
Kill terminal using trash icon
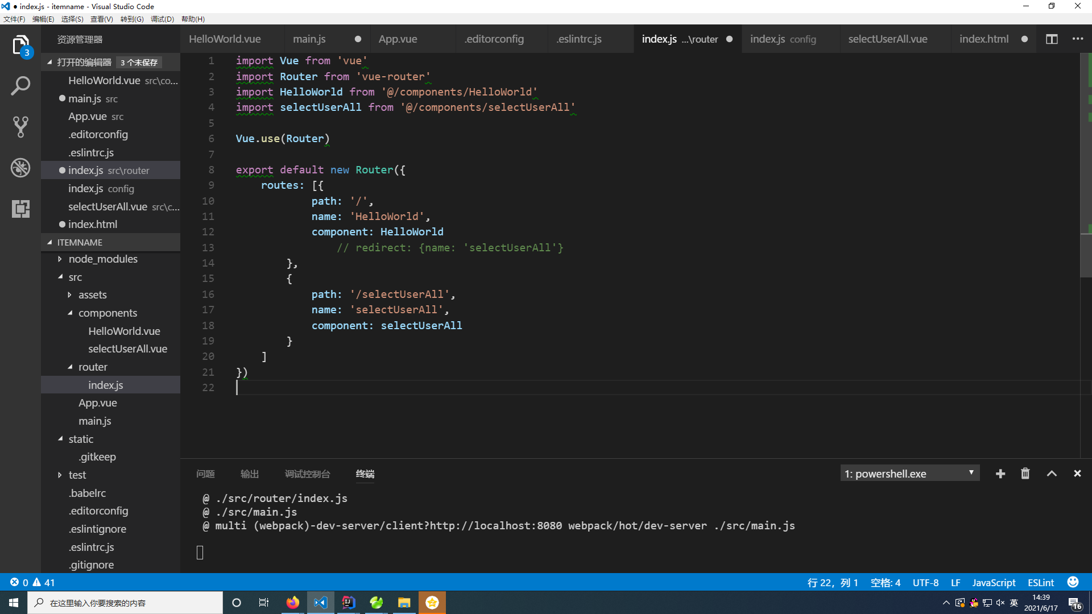(1025, 474)
